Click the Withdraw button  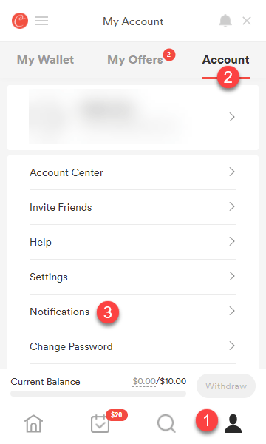tap(226, 386)
